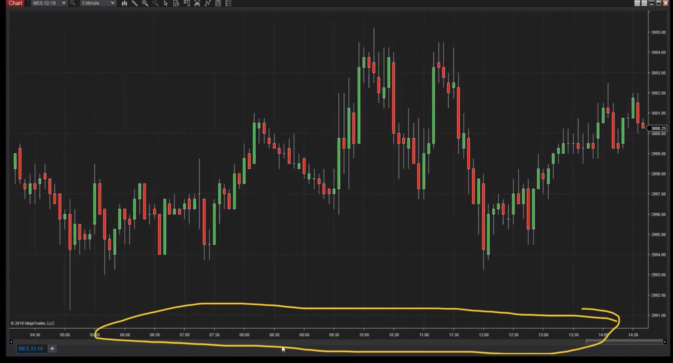
Task: Click the horizontal scrollbar left arrow
Action: pyautogui.click(x=11, y=342)
